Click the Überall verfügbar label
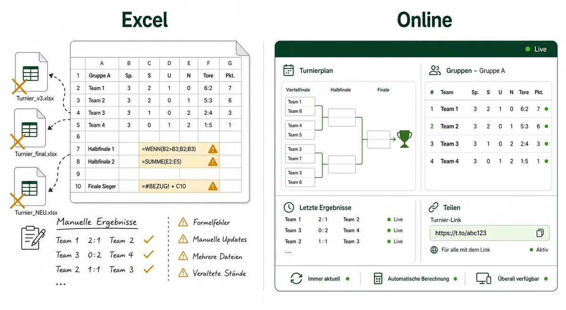 [x=518, y=279]
